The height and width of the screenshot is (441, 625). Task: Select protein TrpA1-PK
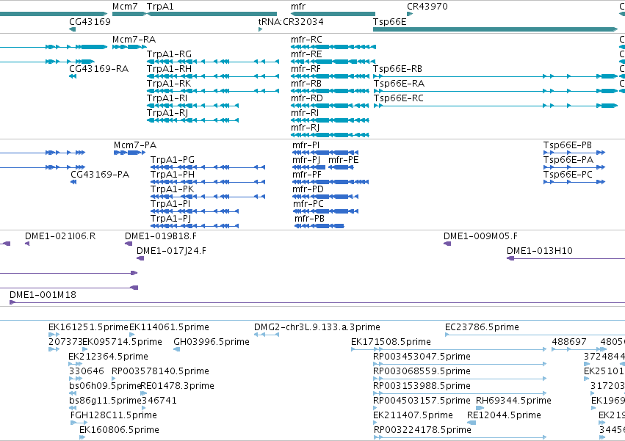click(208, 197)
